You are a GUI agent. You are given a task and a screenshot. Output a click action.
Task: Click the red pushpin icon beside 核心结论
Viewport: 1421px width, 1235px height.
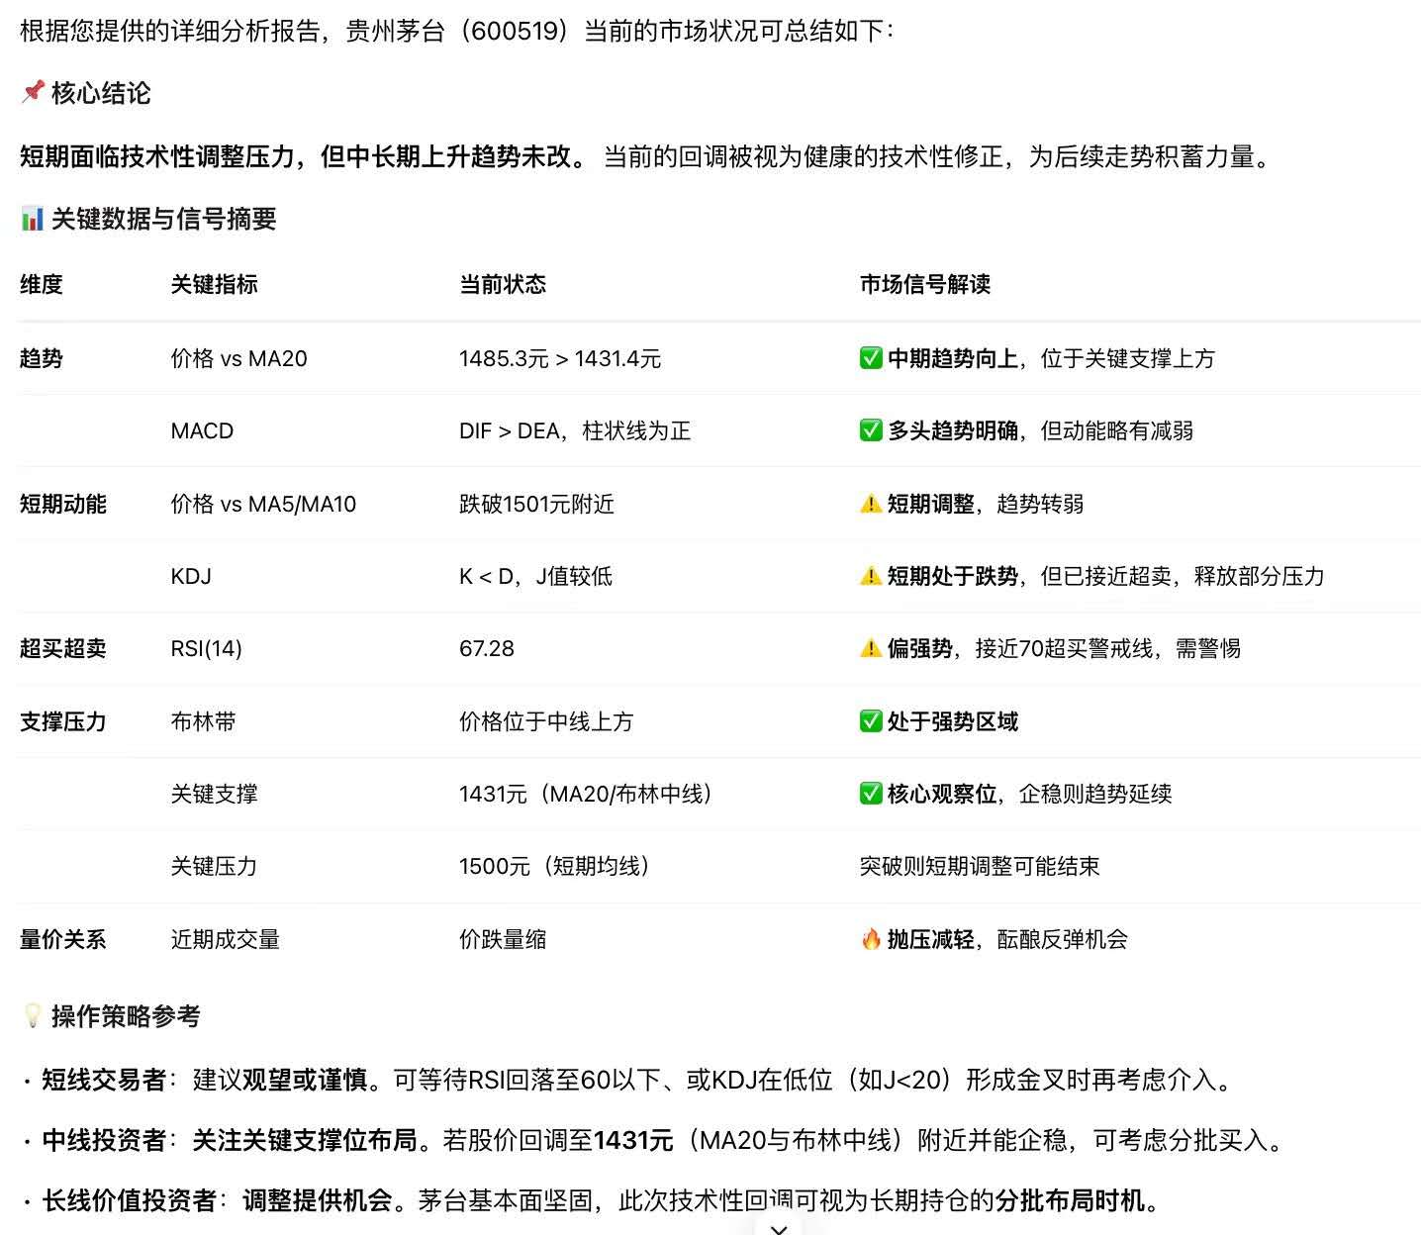click(33, 93)
